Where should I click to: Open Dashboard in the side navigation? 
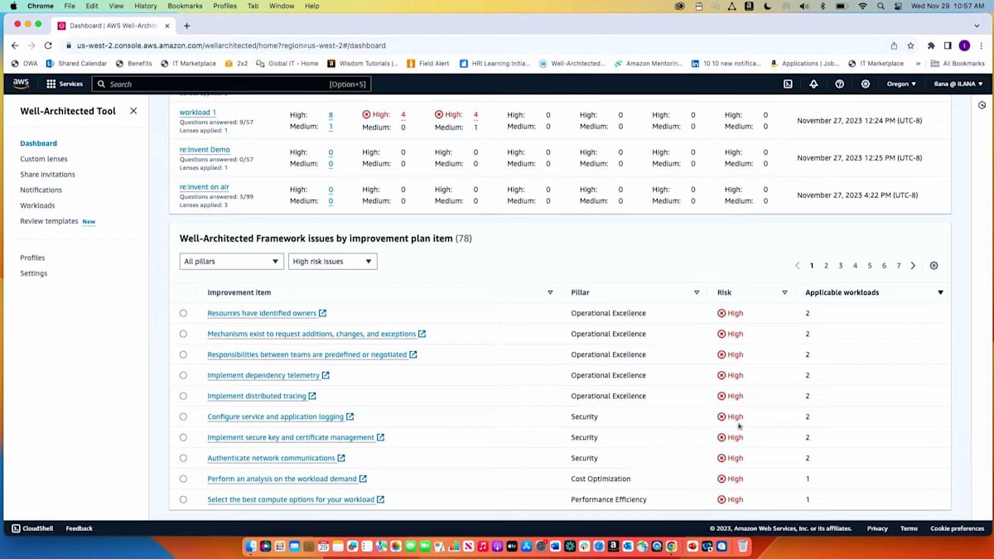38,143
